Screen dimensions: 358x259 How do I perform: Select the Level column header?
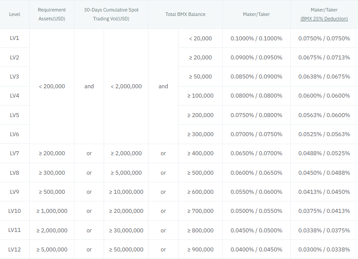point(15,14)
